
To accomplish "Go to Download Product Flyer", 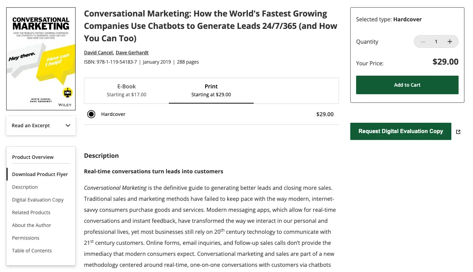I will [40, 174].
